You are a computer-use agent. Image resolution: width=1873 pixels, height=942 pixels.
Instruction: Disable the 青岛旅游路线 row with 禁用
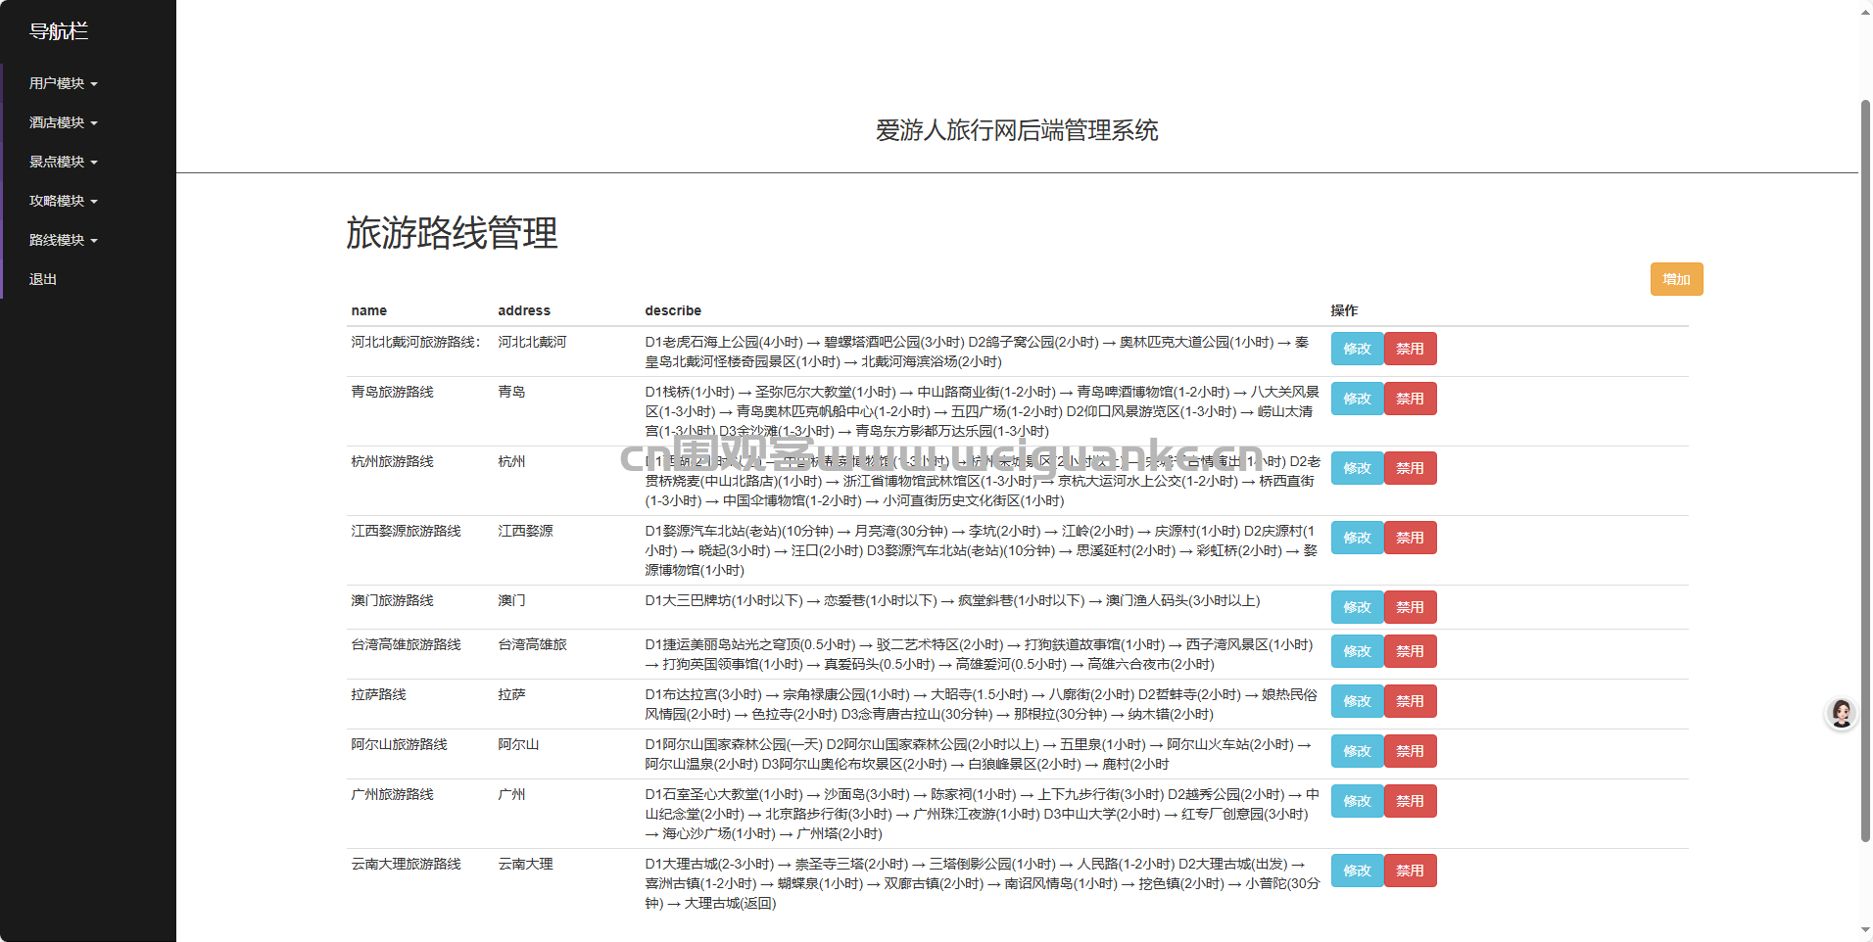[1410, 399]
